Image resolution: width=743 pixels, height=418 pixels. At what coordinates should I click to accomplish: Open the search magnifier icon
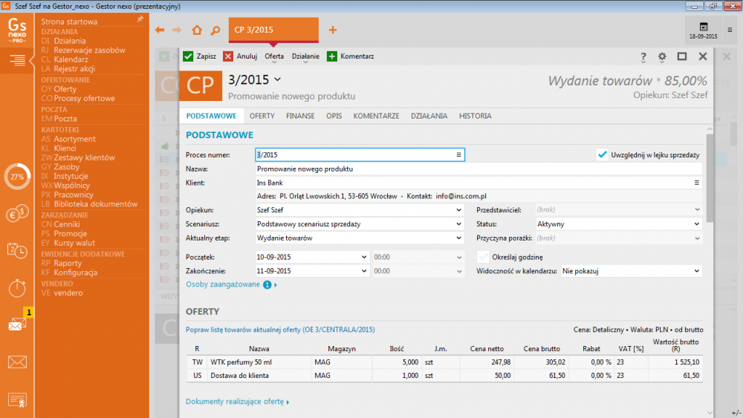215,30
